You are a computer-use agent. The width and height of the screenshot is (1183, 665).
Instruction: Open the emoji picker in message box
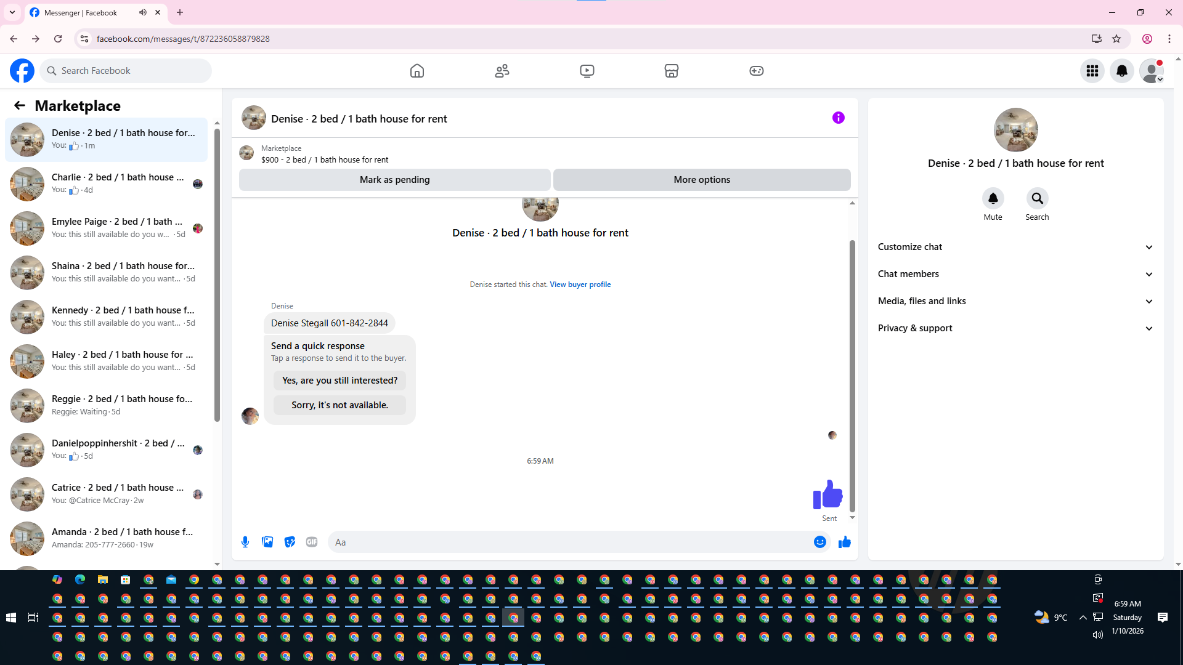[x=819, y=542]
